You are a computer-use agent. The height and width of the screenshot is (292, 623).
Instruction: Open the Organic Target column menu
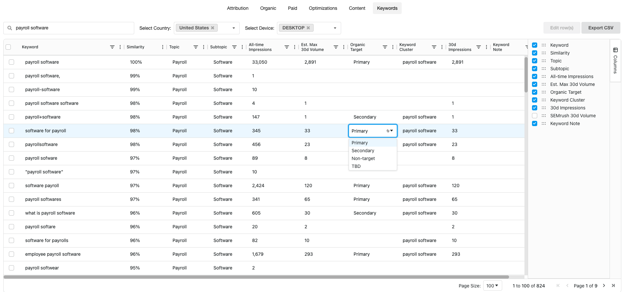pos(393,47)
